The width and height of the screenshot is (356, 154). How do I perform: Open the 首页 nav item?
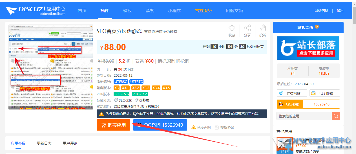tap(82, 11)
